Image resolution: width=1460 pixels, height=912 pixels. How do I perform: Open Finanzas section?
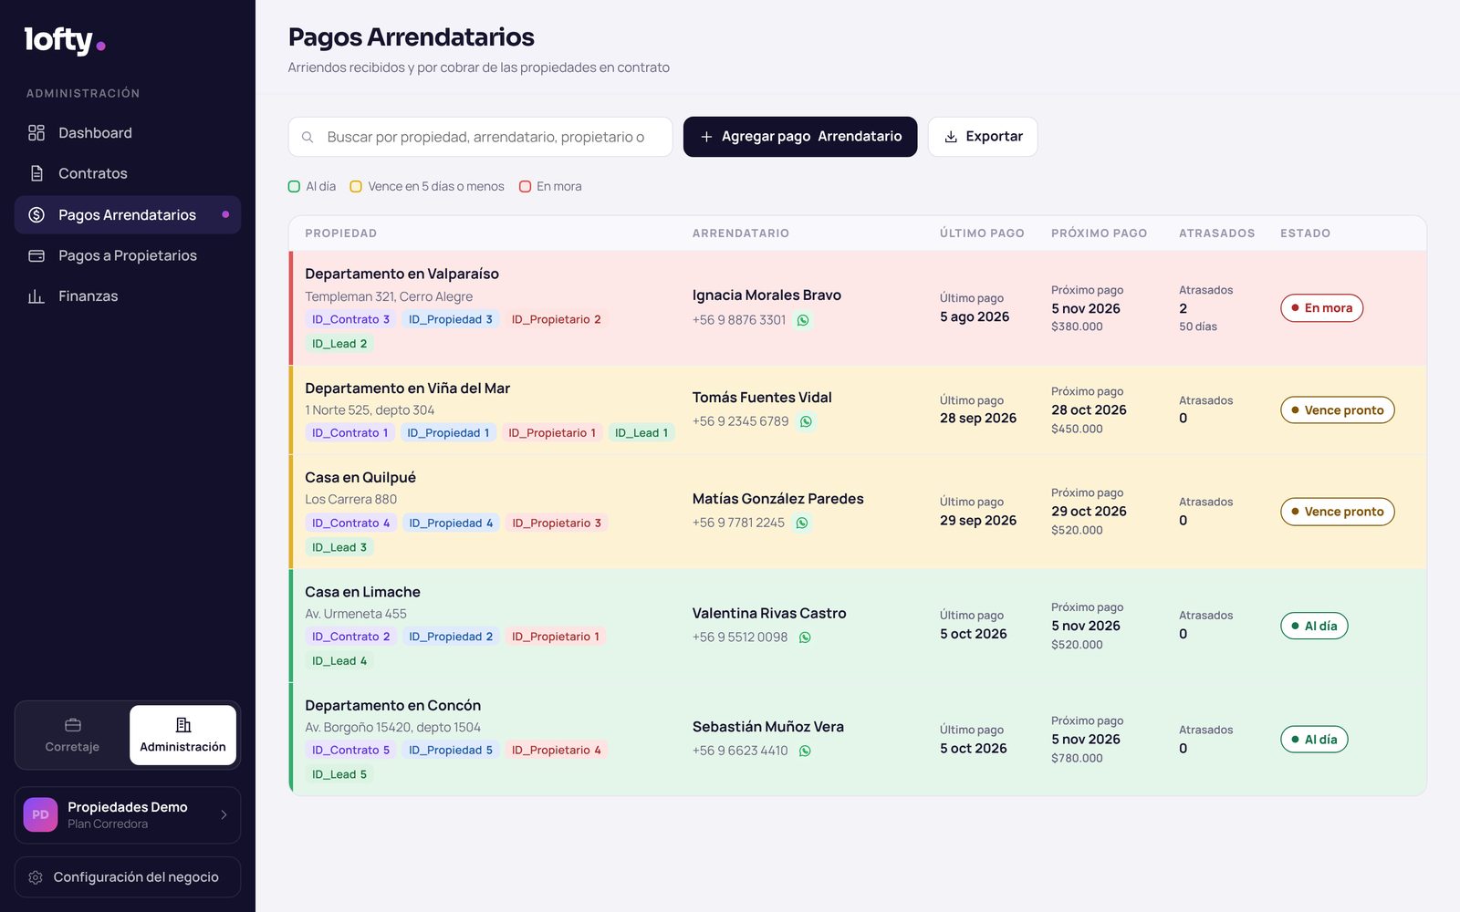128,296
